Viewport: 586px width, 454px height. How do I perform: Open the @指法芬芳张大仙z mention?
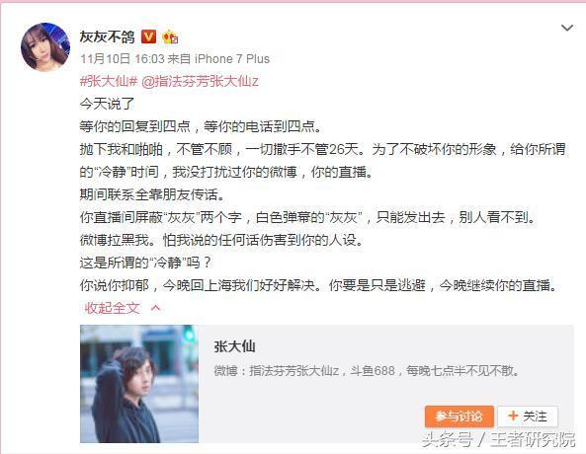[x=200, y=81]
